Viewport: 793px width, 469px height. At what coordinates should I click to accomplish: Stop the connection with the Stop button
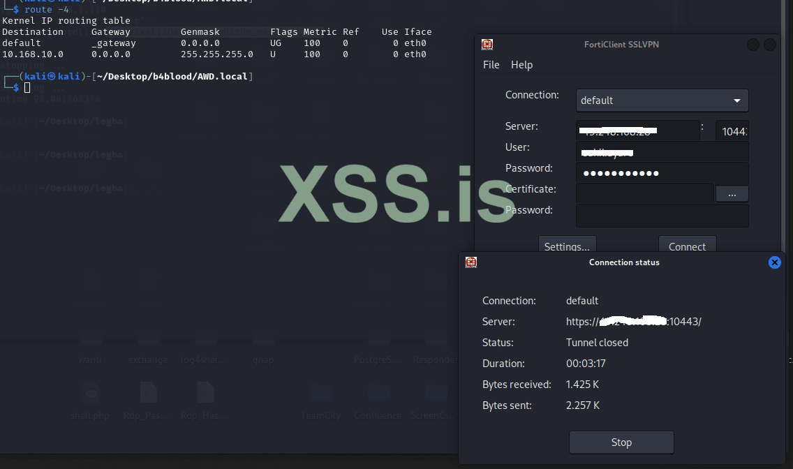[621, 442]
